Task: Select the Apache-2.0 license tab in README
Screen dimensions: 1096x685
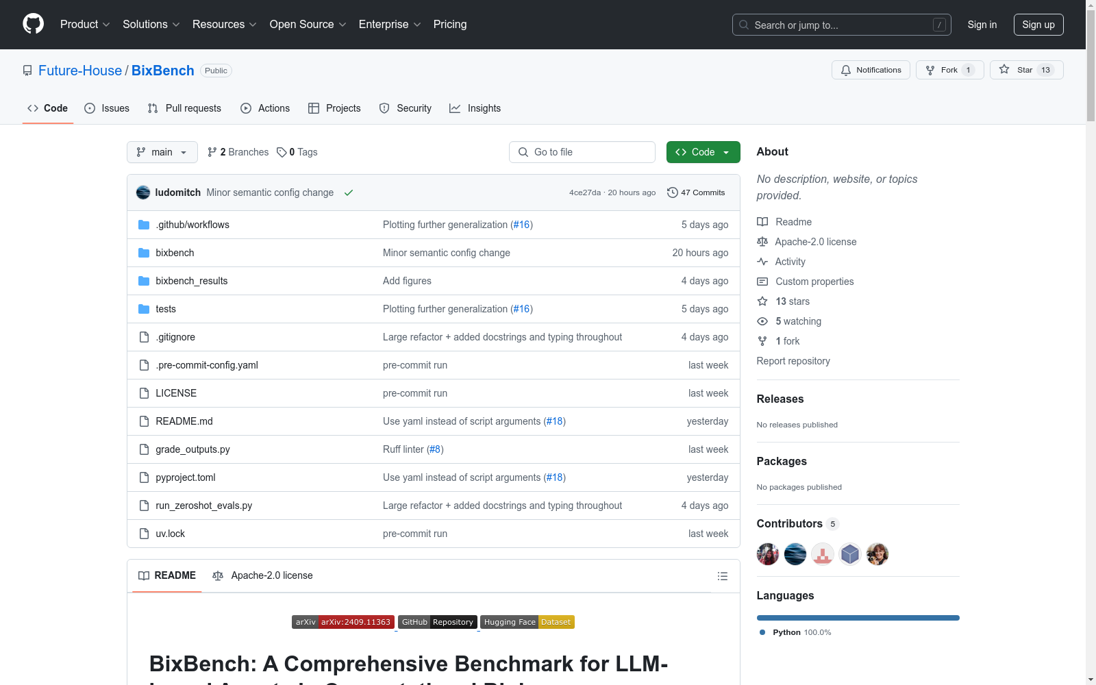Action: tap(263, 576)
